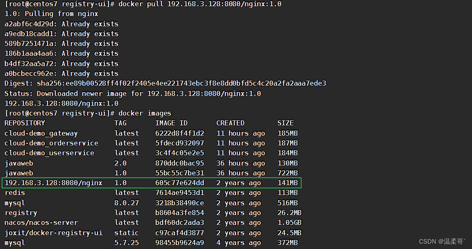Select the 'docker pull 192.168.3.128:8080/nginx:1.0' command
Screen dimensions: 472x249
(200, 4)
